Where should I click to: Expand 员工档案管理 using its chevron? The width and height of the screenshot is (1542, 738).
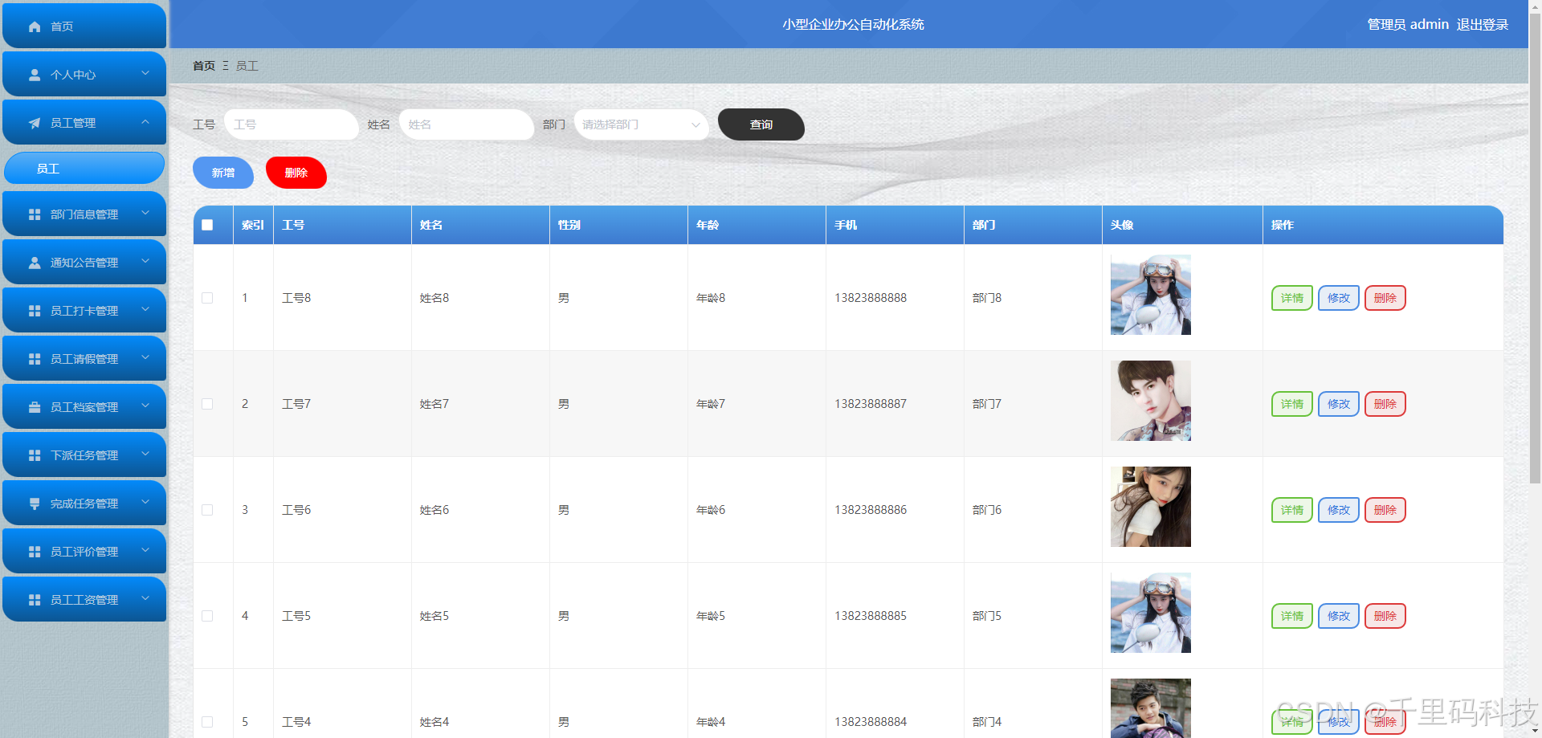pyautogui.click(x=145, y=406)
